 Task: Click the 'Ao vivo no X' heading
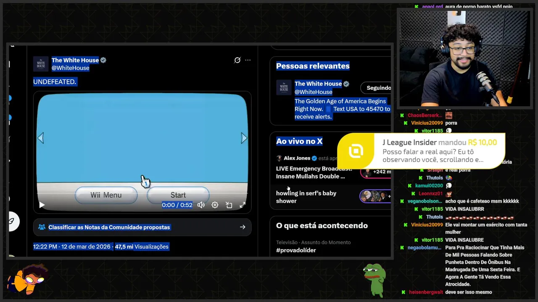(x=299, y=141)
